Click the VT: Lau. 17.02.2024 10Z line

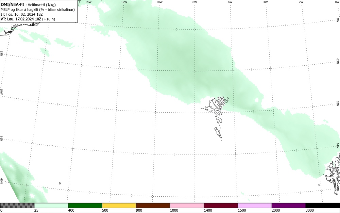coord(28,19)
